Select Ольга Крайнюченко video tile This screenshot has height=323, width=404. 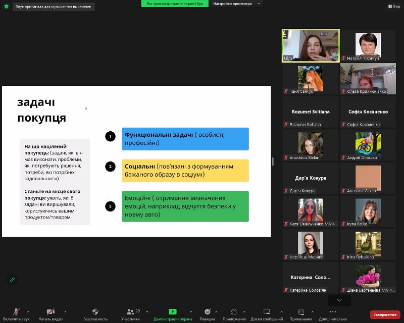tap(368, 79)
